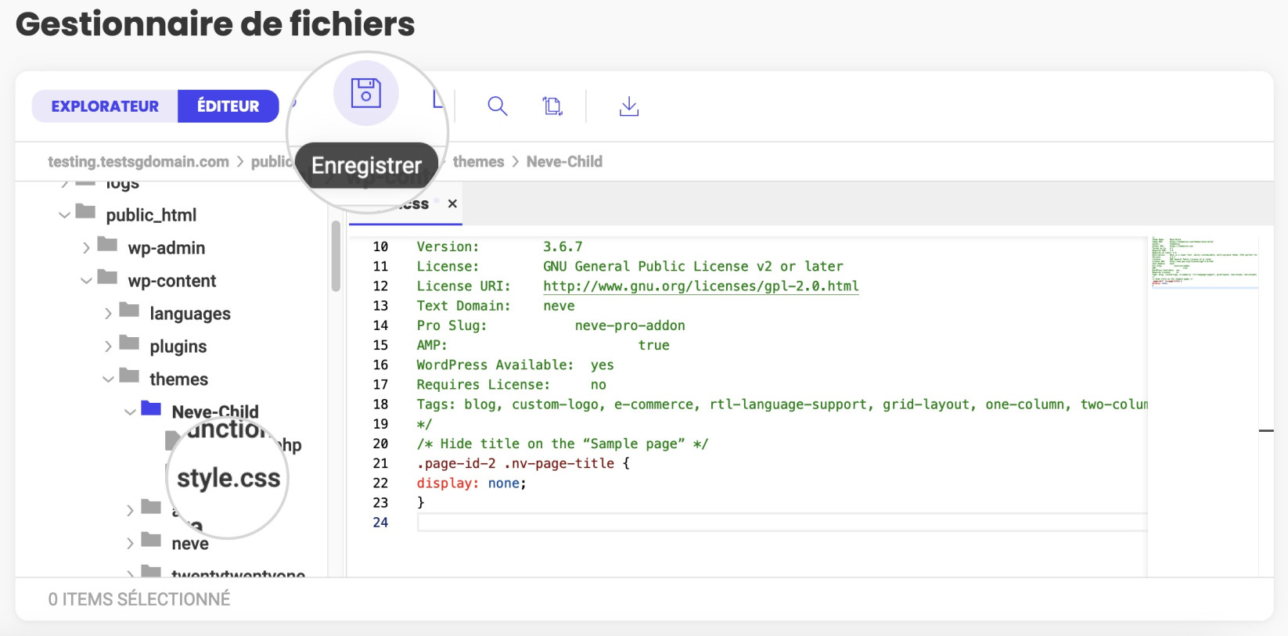Image resolution: width=1288 pixels, height=636 pixels.
Task: Open the search magnifier tool
Action: 498,106
